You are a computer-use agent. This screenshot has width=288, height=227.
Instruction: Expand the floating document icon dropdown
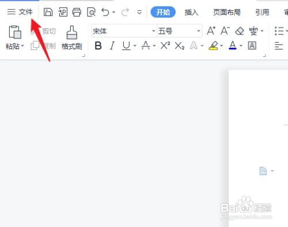tap(272, 171)
